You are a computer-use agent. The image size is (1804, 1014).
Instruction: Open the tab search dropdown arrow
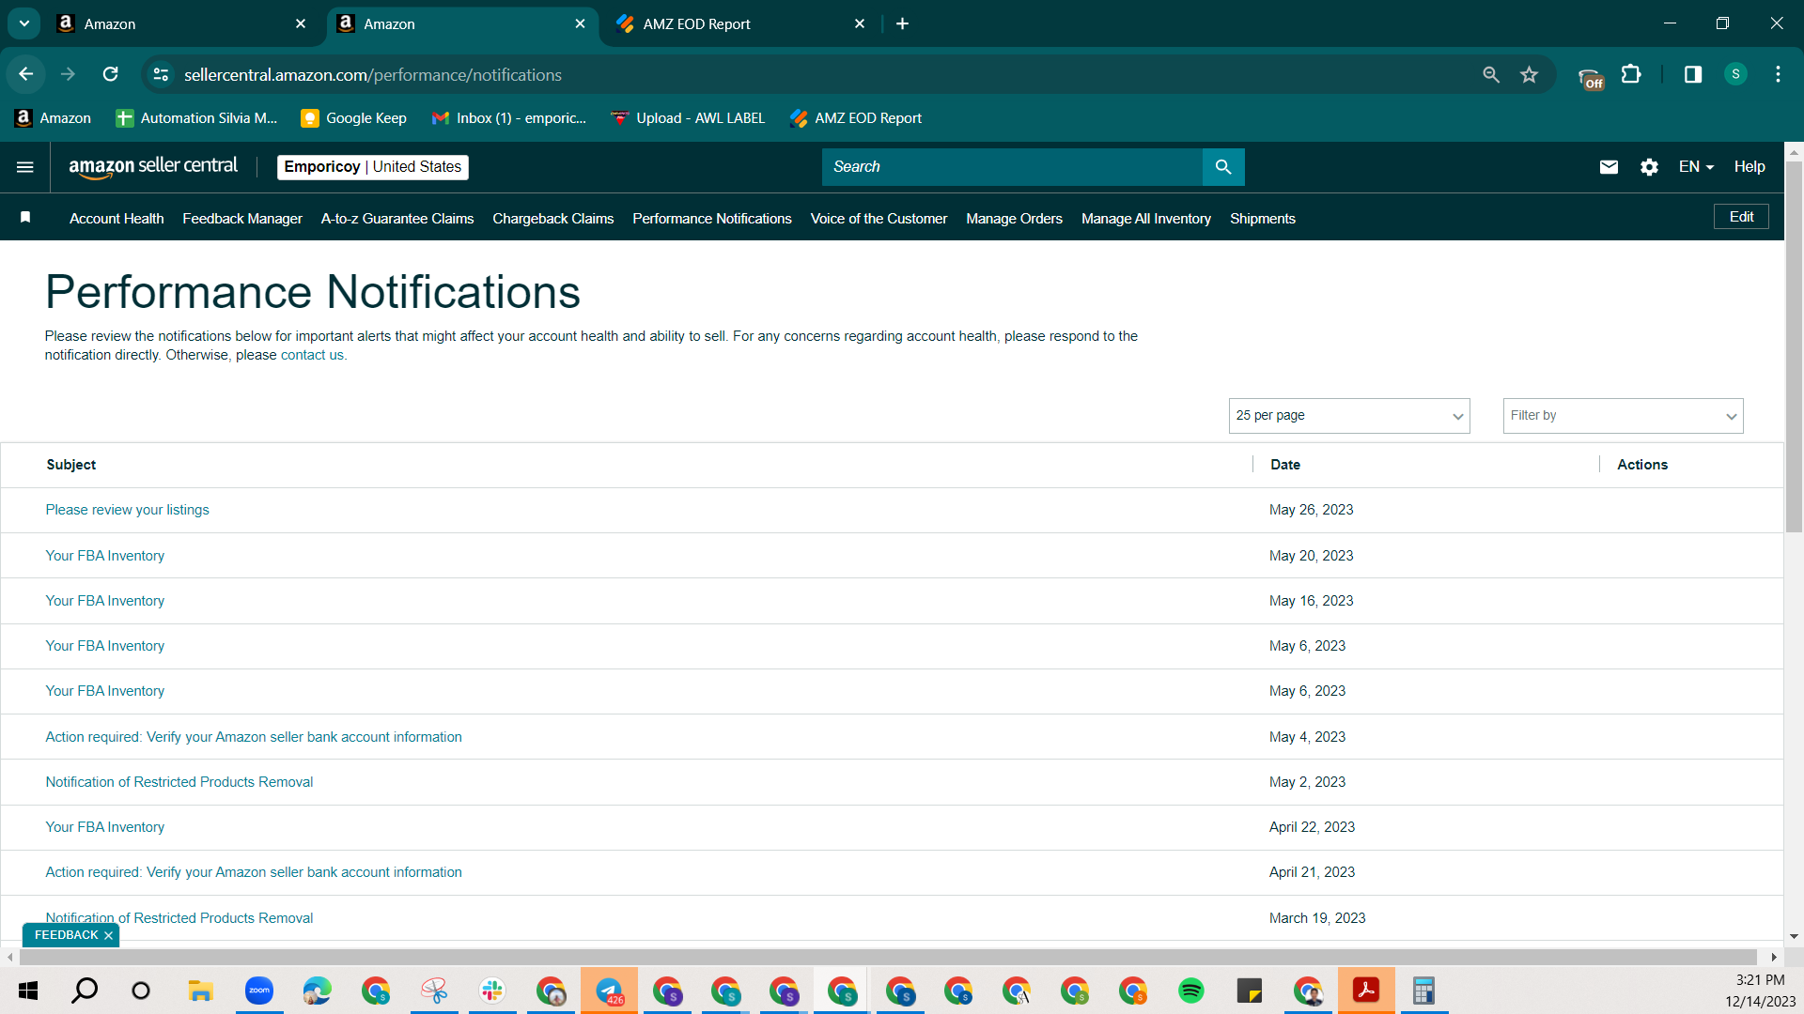pyautogui.click(x=24, y=23)
